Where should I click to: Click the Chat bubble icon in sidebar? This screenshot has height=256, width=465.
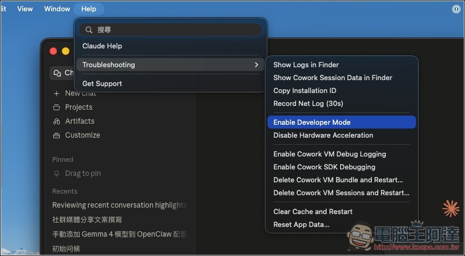tap(57, 73)
